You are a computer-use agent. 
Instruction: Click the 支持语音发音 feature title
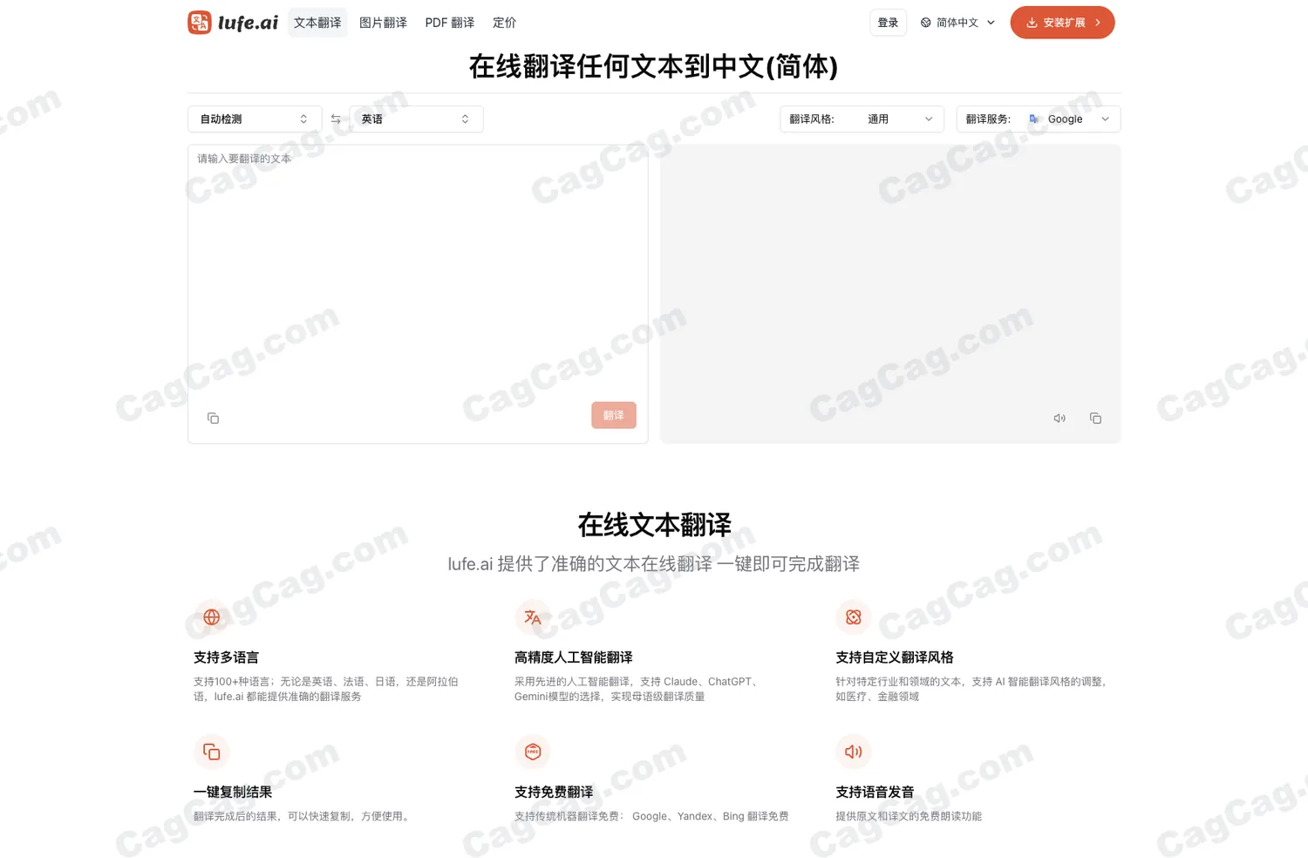(x=875, y=792)
